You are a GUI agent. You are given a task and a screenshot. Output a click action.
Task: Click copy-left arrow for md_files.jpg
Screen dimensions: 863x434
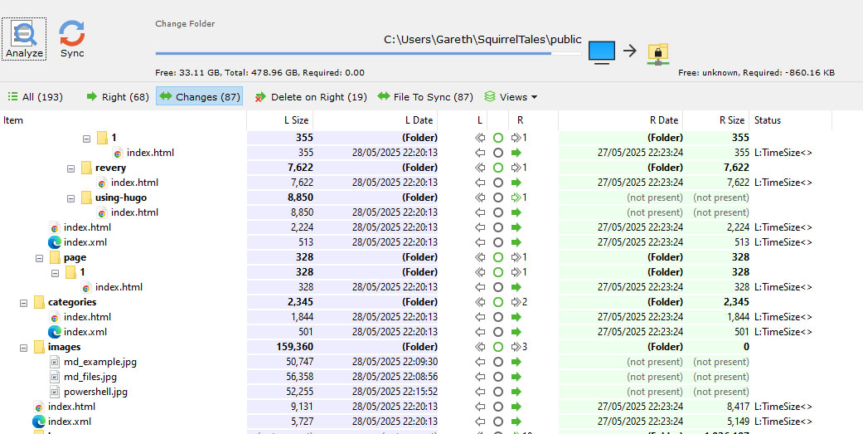480,377
